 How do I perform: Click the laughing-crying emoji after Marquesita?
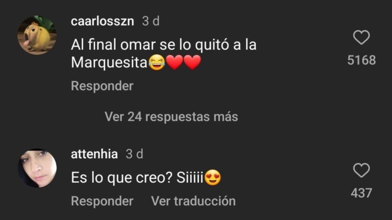pos(157,63)
